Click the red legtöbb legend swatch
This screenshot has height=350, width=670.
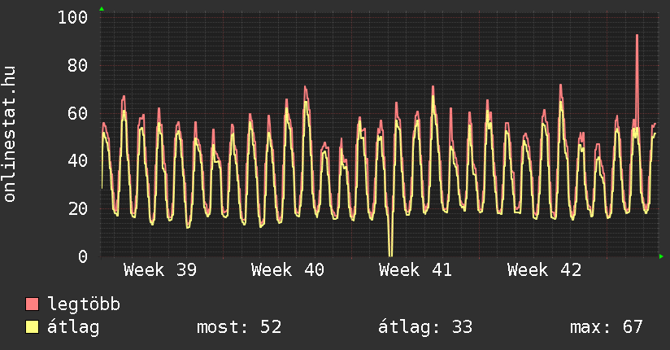click(x=33, y=304)
